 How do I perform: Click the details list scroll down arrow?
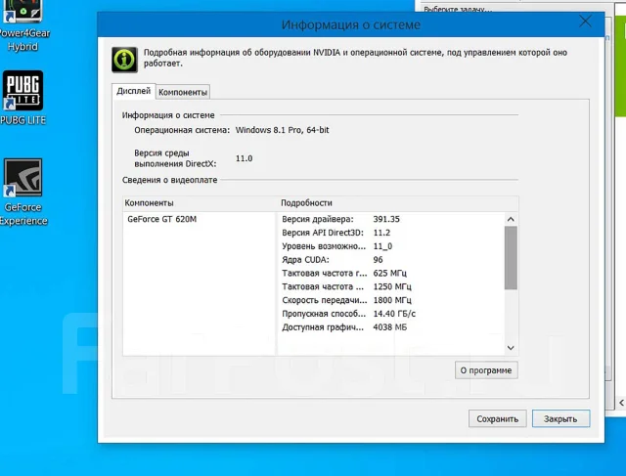coord(511,348)
